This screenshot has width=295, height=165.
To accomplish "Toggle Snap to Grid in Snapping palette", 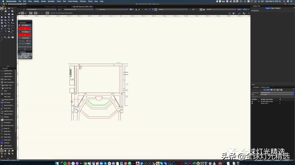I will coord(20,54).
